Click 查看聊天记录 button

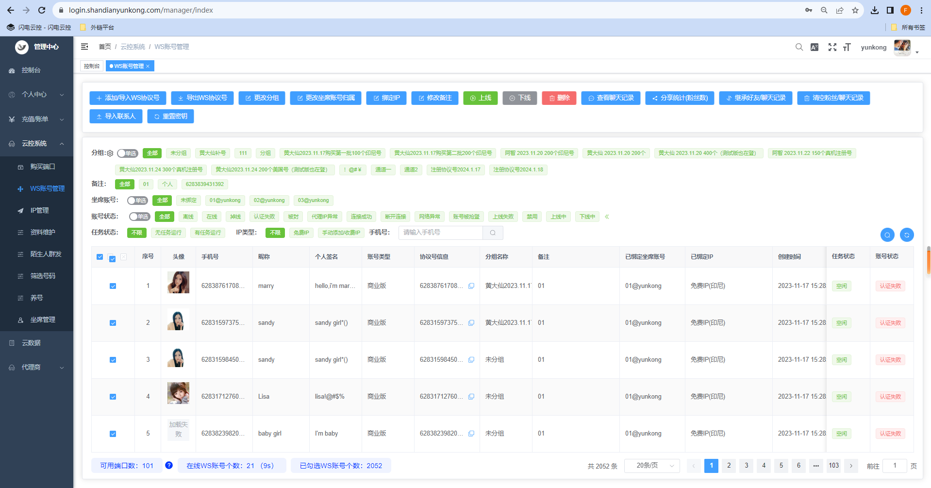(611, 98)
